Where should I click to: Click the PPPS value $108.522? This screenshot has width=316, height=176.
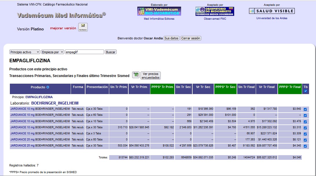168,145
